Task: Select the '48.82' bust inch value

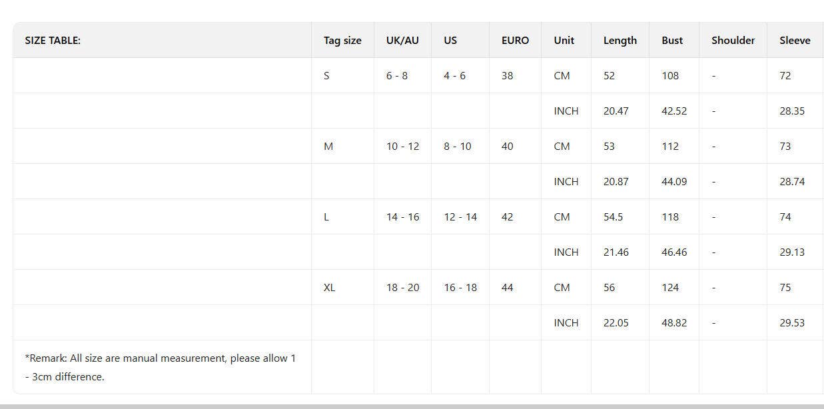Action: coord(674,323)
